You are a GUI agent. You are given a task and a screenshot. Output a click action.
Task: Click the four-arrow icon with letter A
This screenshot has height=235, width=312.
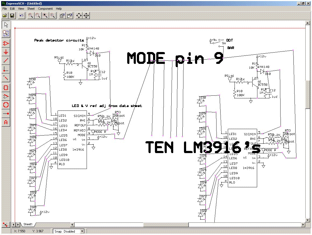(x=86, y=16)
